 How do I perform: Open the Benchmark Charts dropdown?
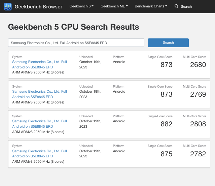pos(151,6)
